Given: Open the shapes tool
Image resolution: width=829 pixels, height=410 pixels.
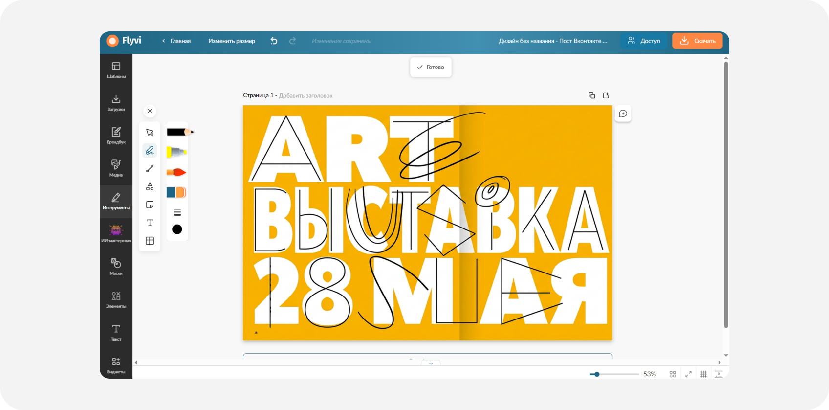Looking at the screenshot, I should point(150,186).
